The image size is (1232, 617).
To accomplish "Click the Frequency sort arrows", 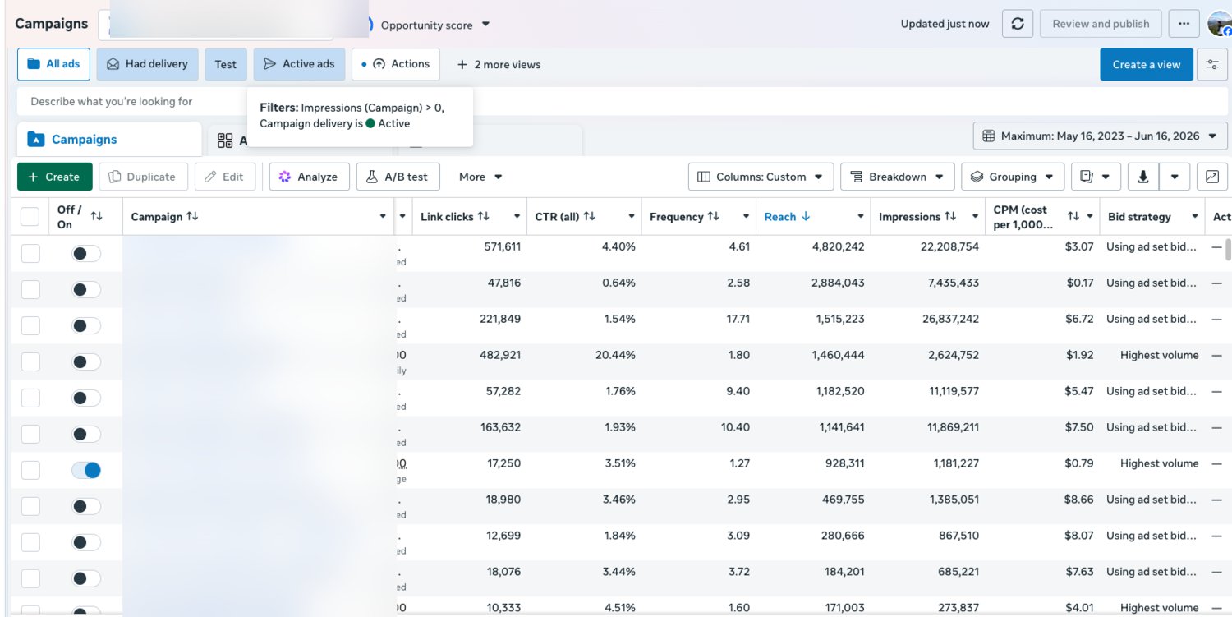I will point(714,217).
